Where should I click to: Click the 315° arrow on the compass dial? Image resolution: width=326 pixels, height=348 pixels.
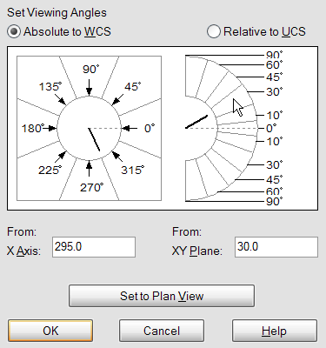116,157
